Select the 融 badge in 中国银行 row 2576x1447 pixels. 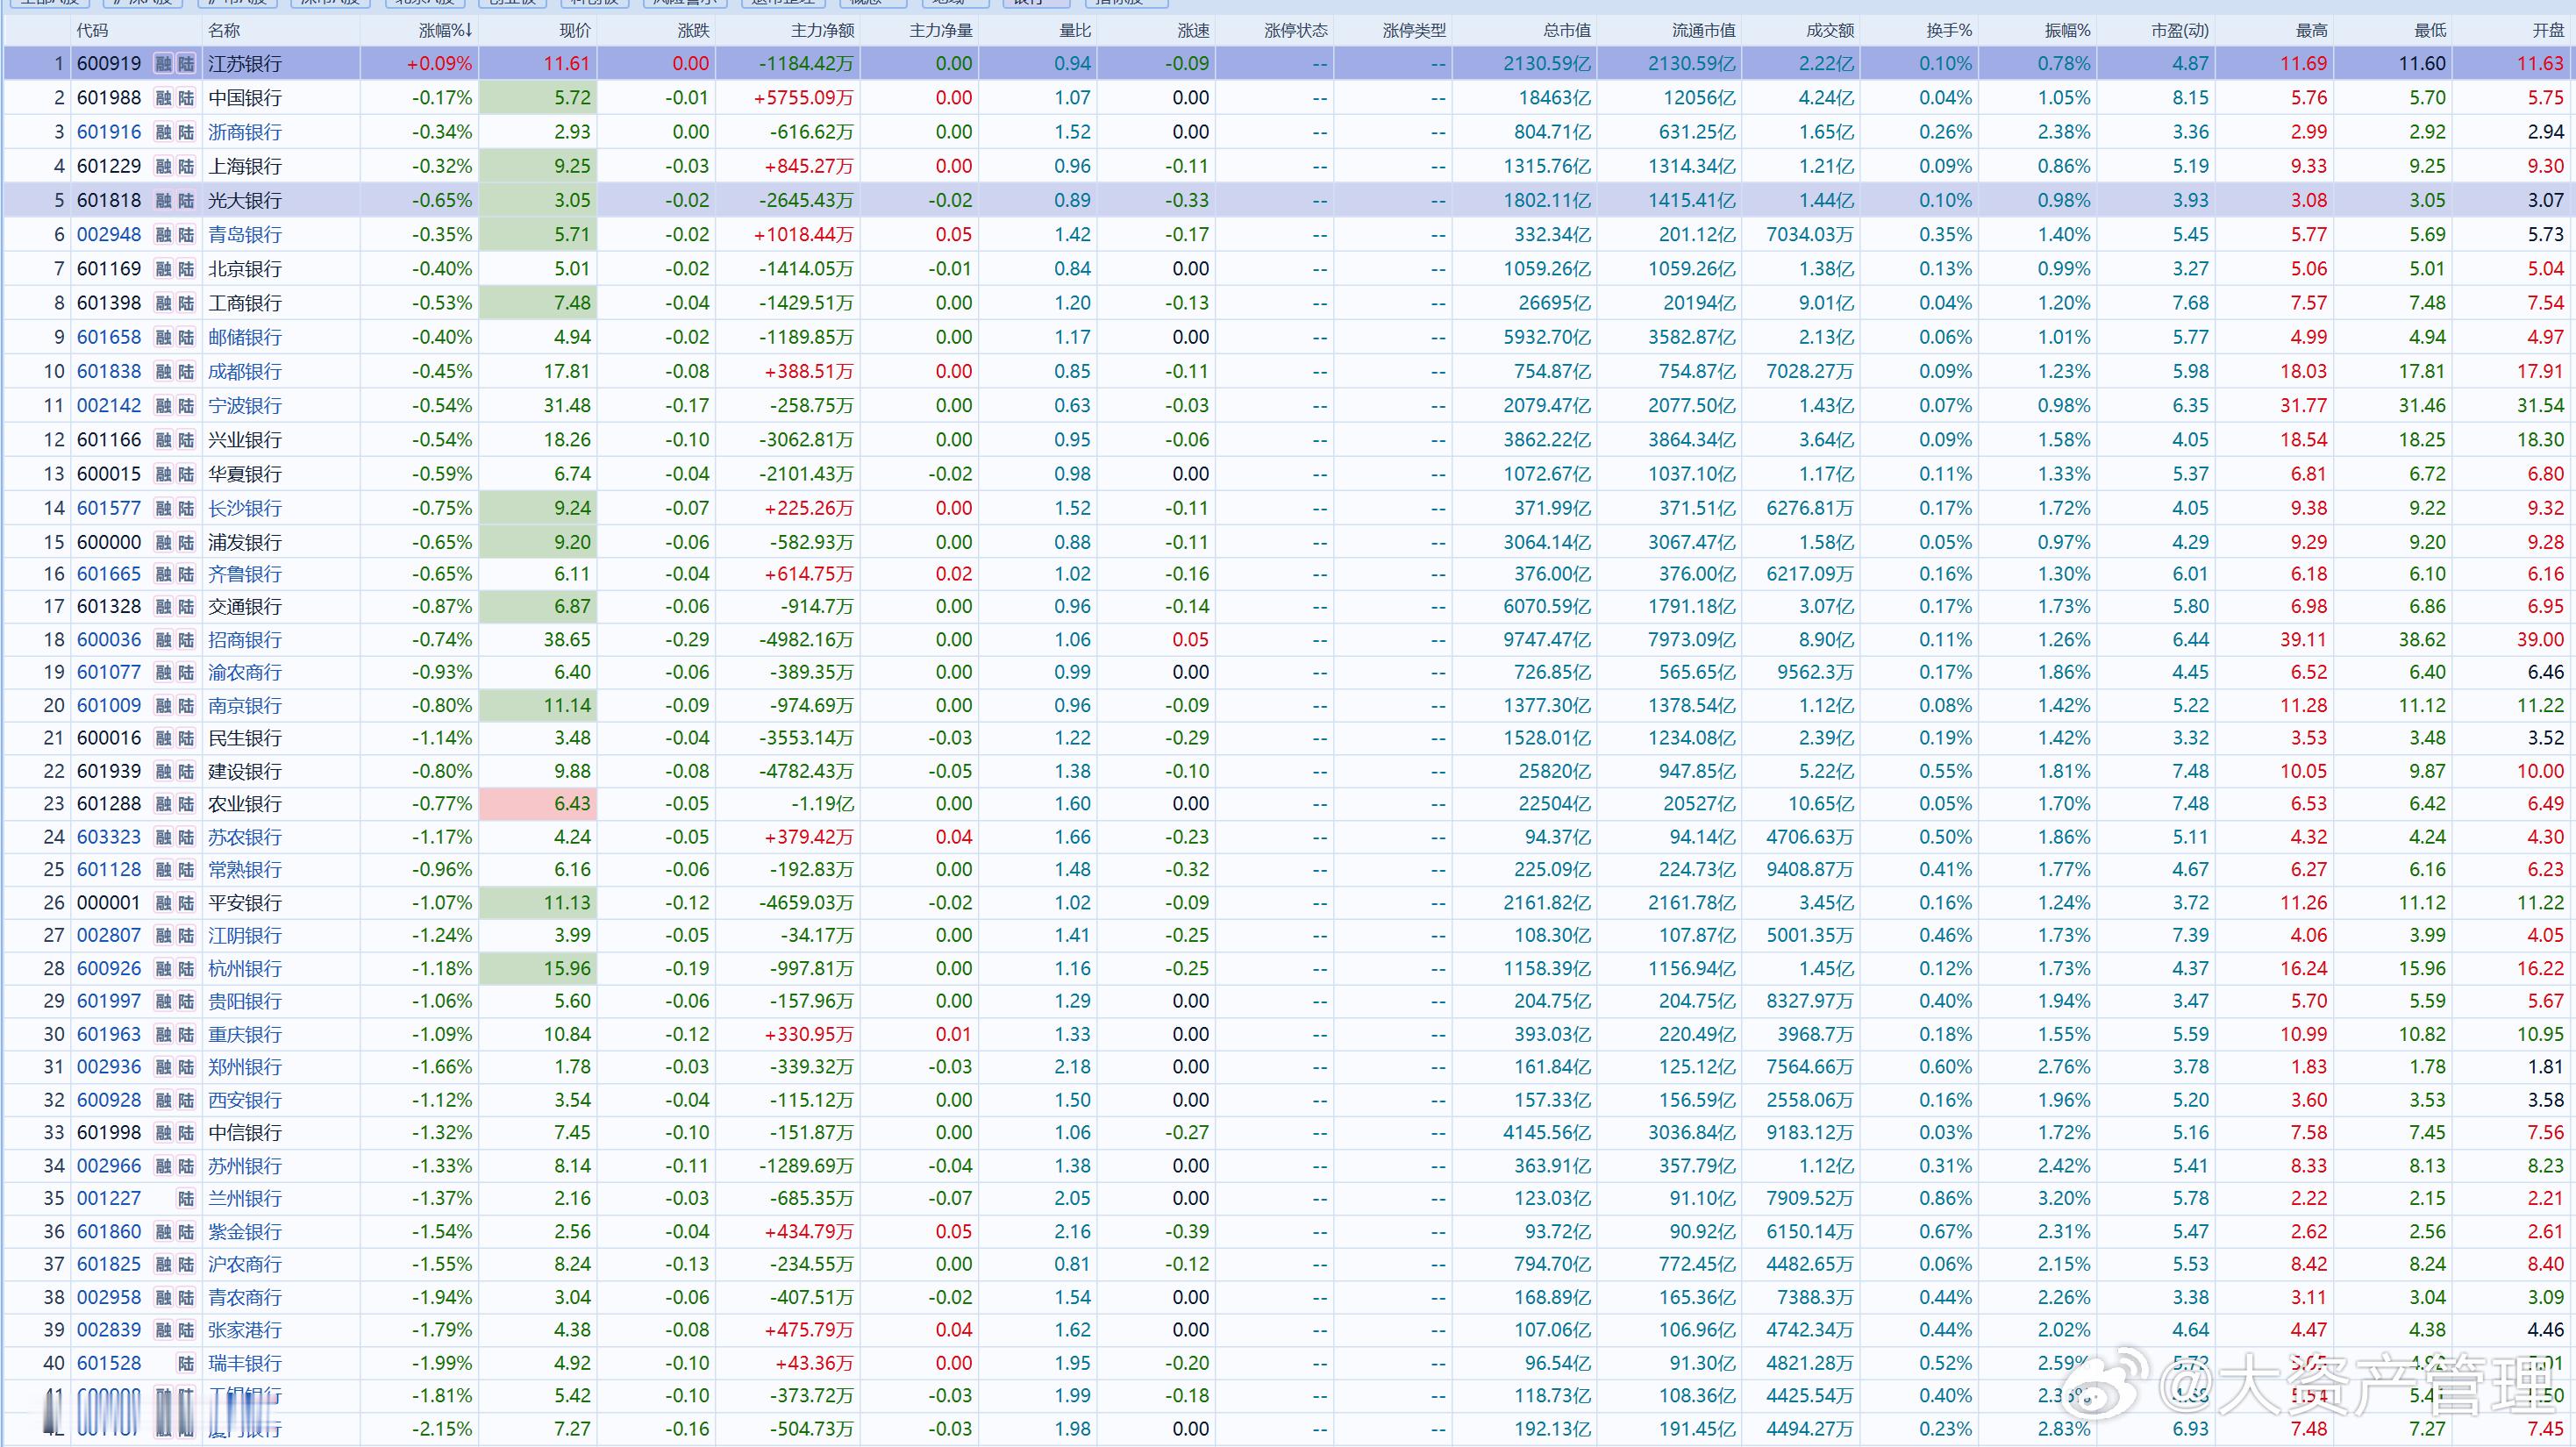(x=164, y=98)
